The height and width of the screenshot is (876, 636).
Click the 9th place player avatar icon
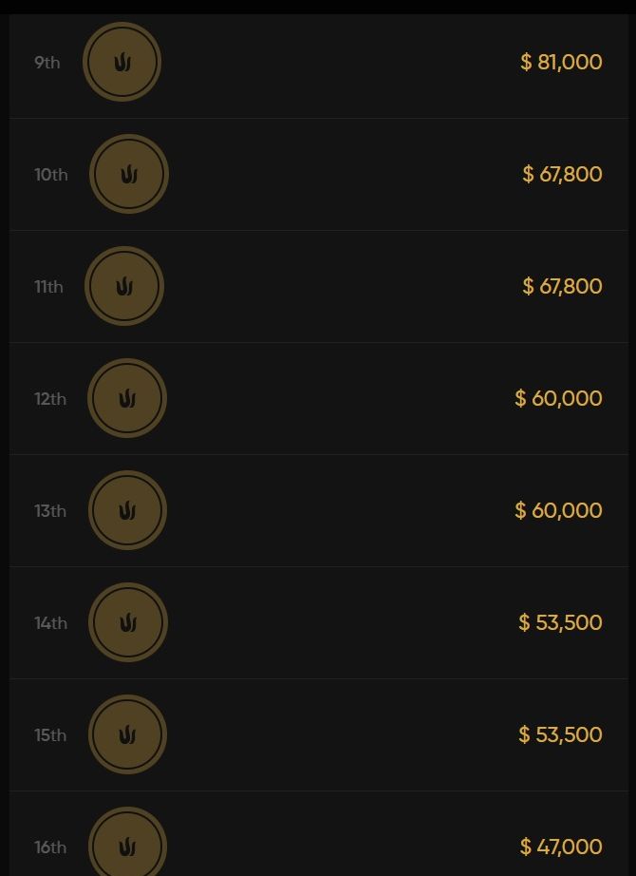coord(122,63)
